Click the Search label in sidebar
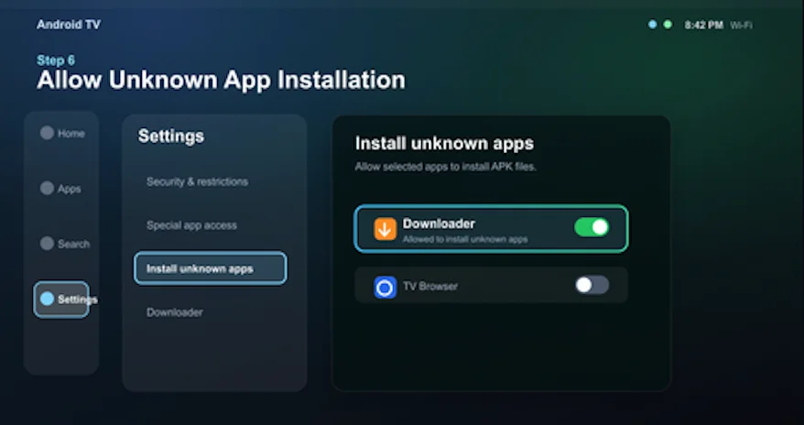The image size is (804, 425). 74,244
